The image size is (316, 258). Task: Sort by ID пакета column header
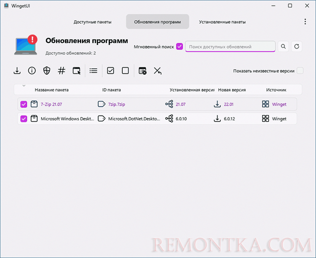pyautogui.click(x=111, y=90)
